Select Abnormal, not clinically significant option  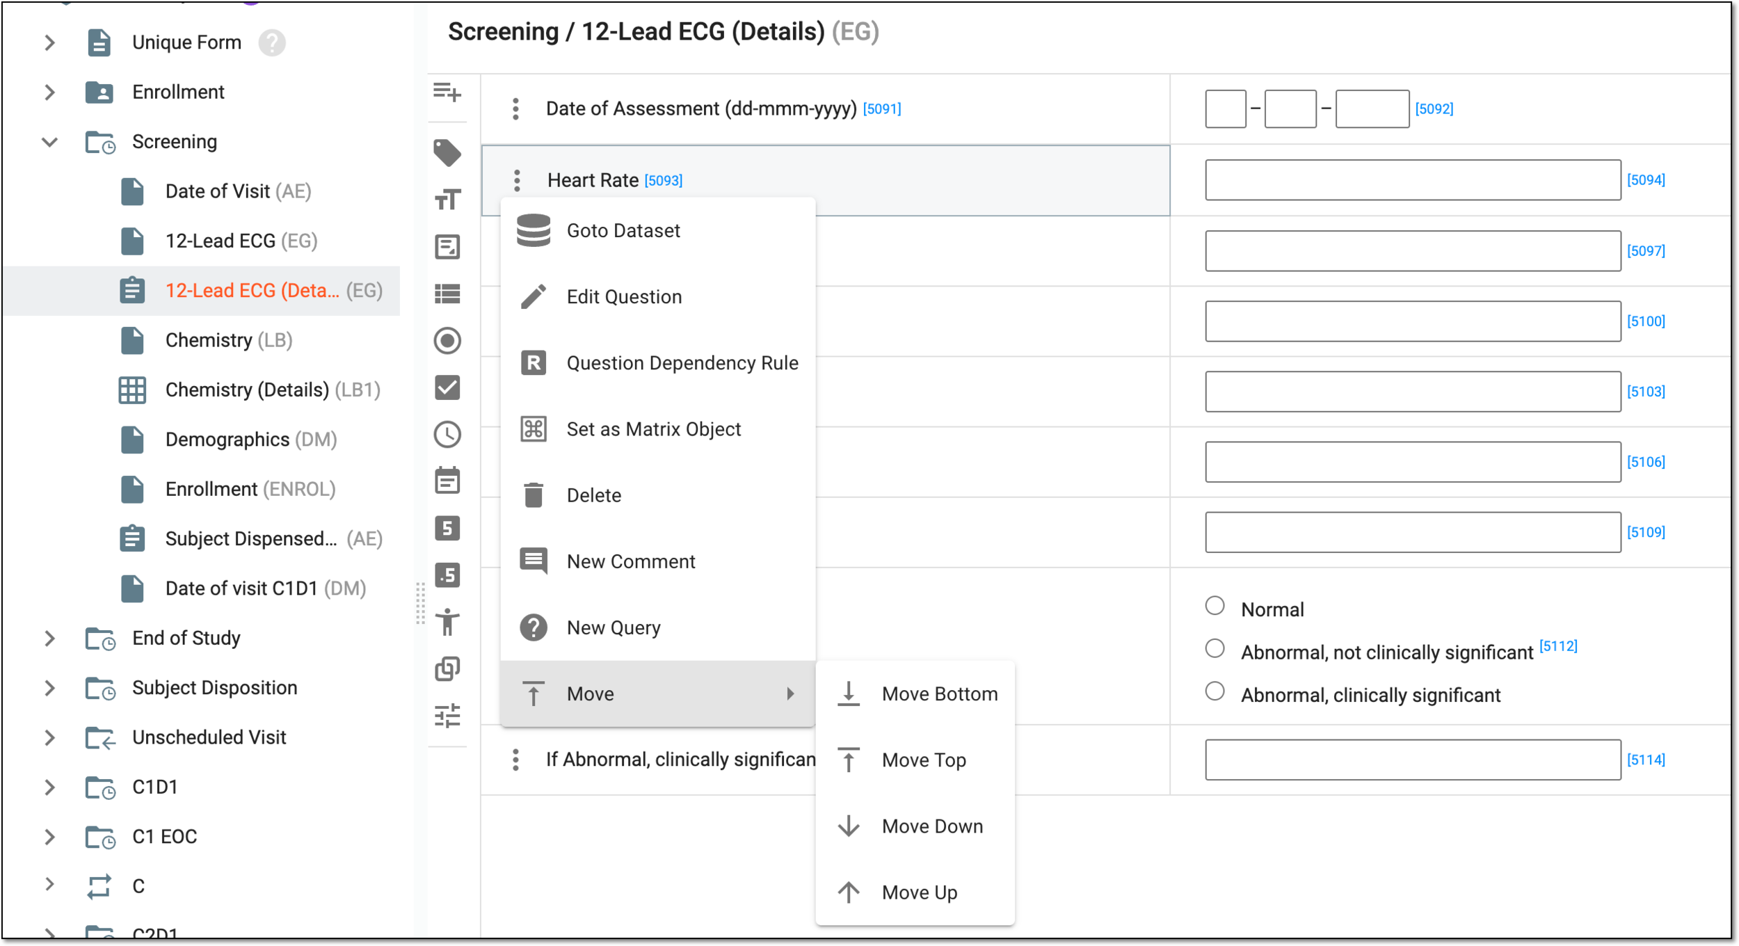(x=1215, y=648)
